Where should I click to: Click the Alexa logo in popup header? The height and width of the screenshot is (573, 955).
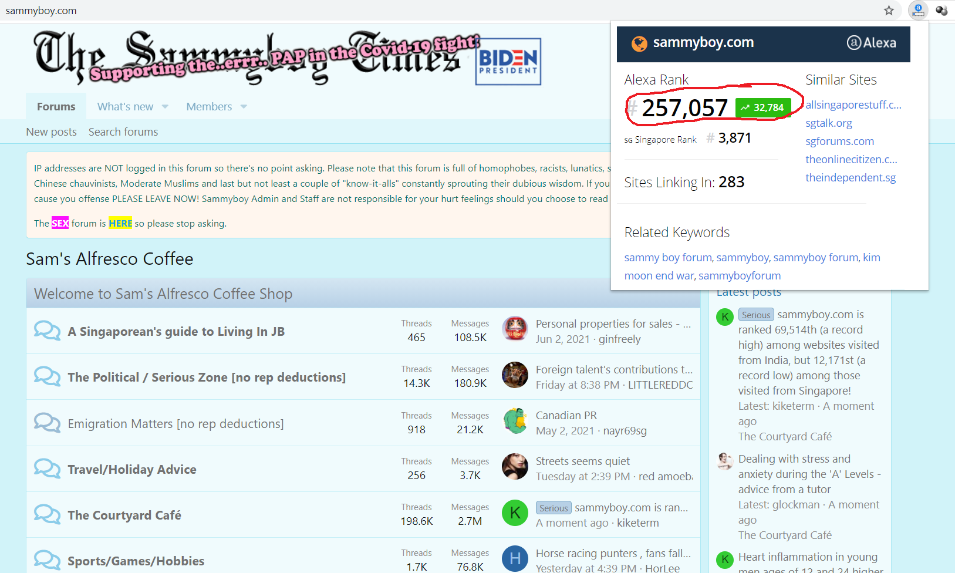click(871, 42)
